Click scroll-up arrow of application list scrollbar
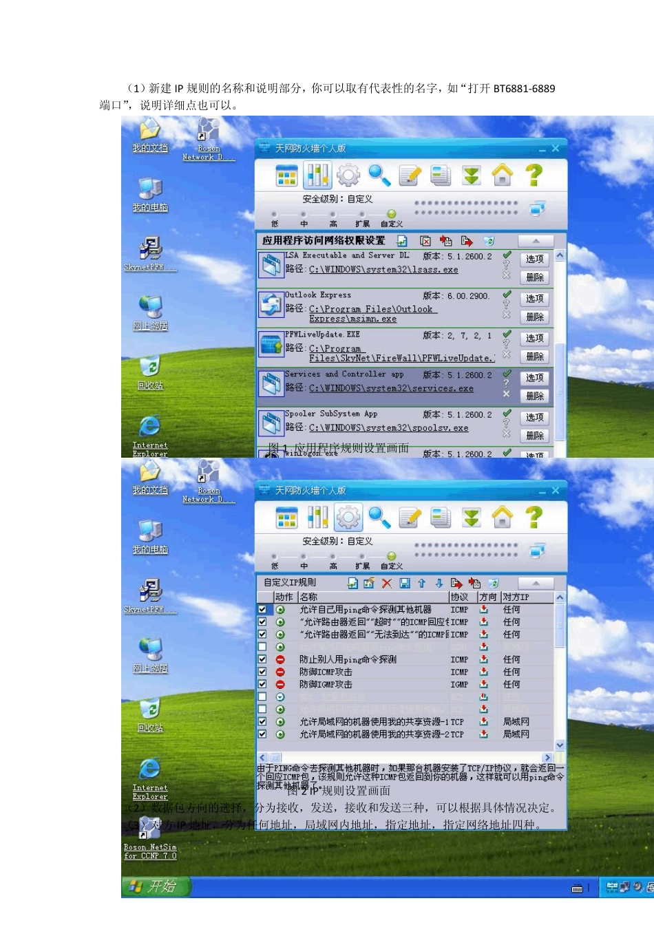 click(x=560, y=255)
